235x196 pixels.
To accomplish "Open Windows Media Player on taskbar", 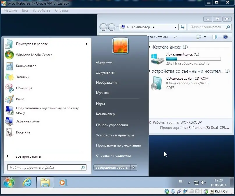I will [63, 182].
